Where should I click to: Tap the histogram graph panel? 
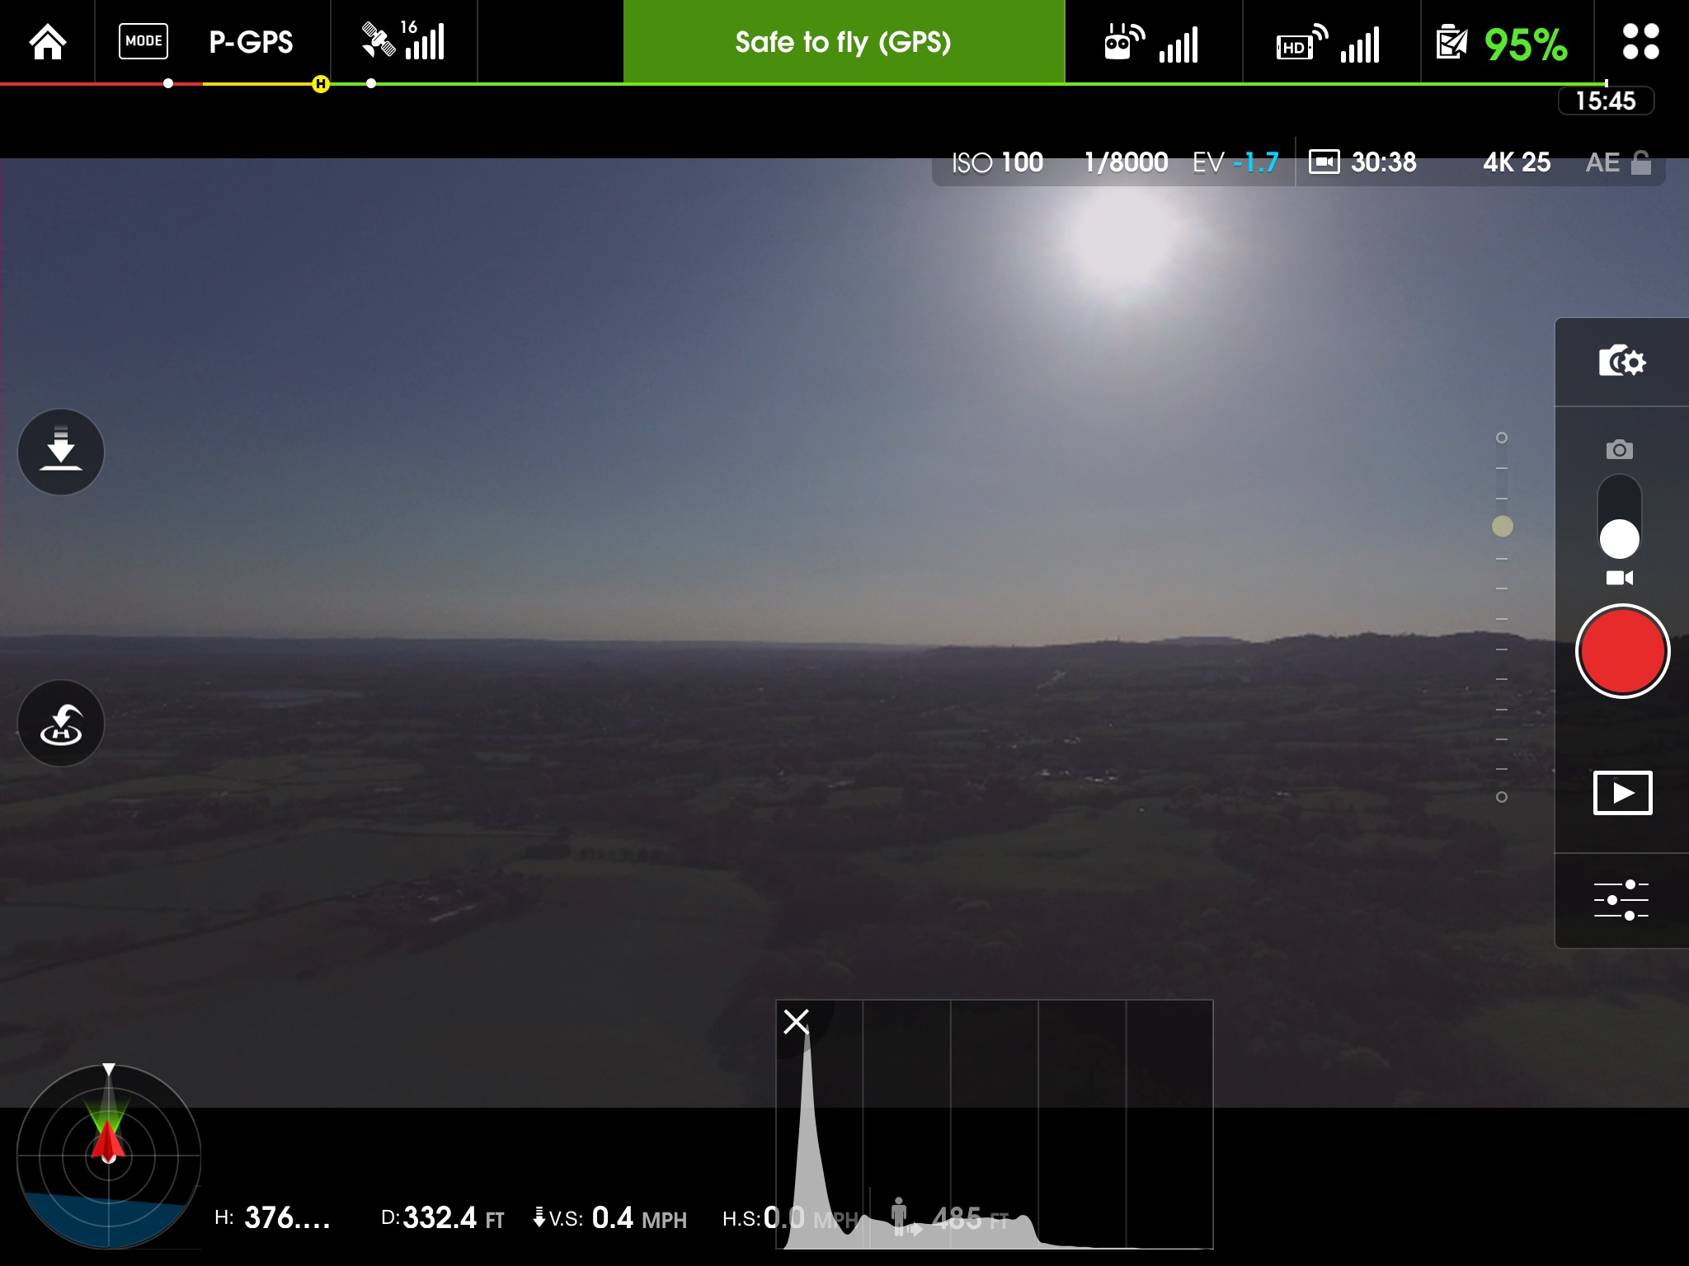995,1124
